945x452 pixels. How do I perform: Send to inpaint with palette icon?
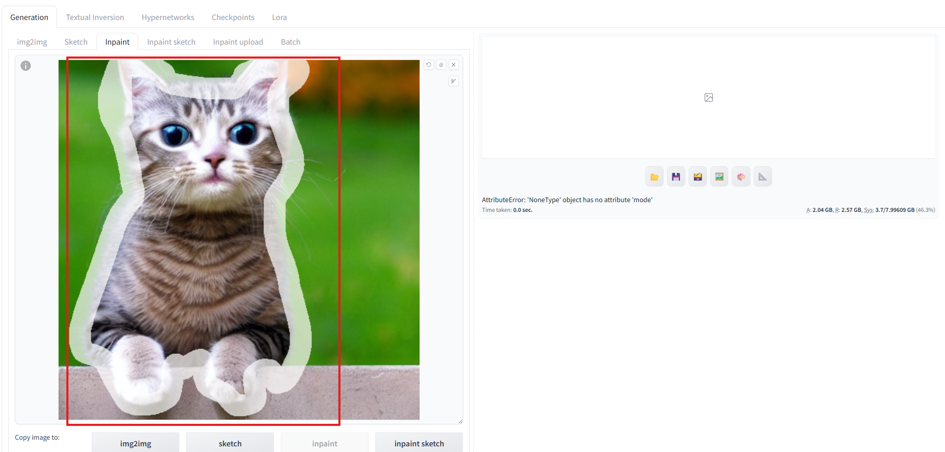click(x=741, y=176)
